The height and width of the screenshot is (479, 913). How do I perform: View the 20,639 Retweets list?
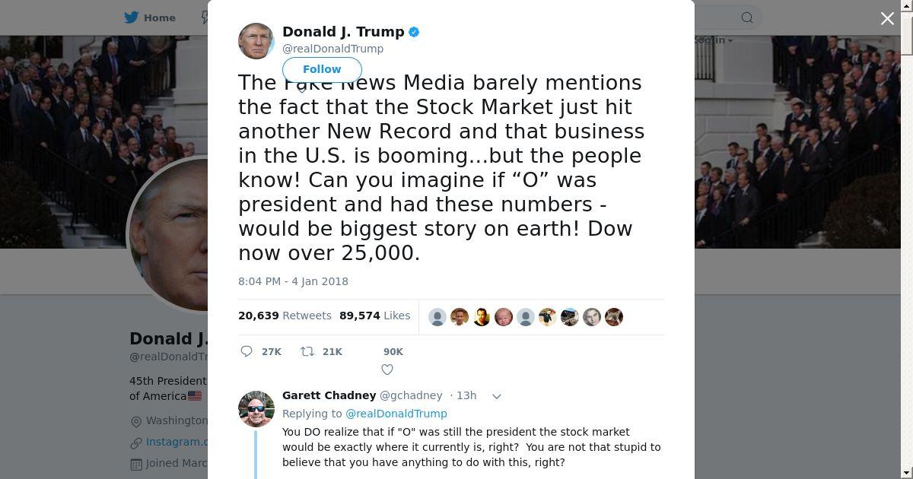pos(285,316)
